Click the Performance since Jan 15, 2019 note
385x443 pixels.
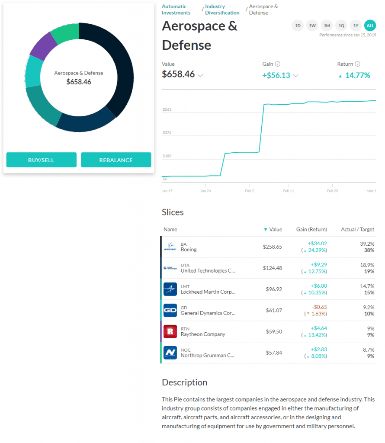[x=348, y=35]
